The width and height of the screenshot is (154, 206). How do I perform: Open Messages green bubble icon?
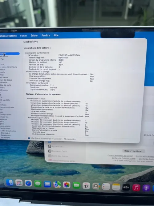click(x=38, y=184)
